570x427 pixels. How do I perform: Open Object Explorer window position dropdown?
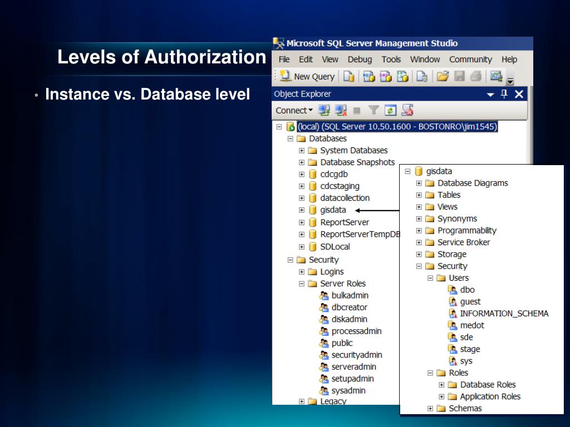490,95
